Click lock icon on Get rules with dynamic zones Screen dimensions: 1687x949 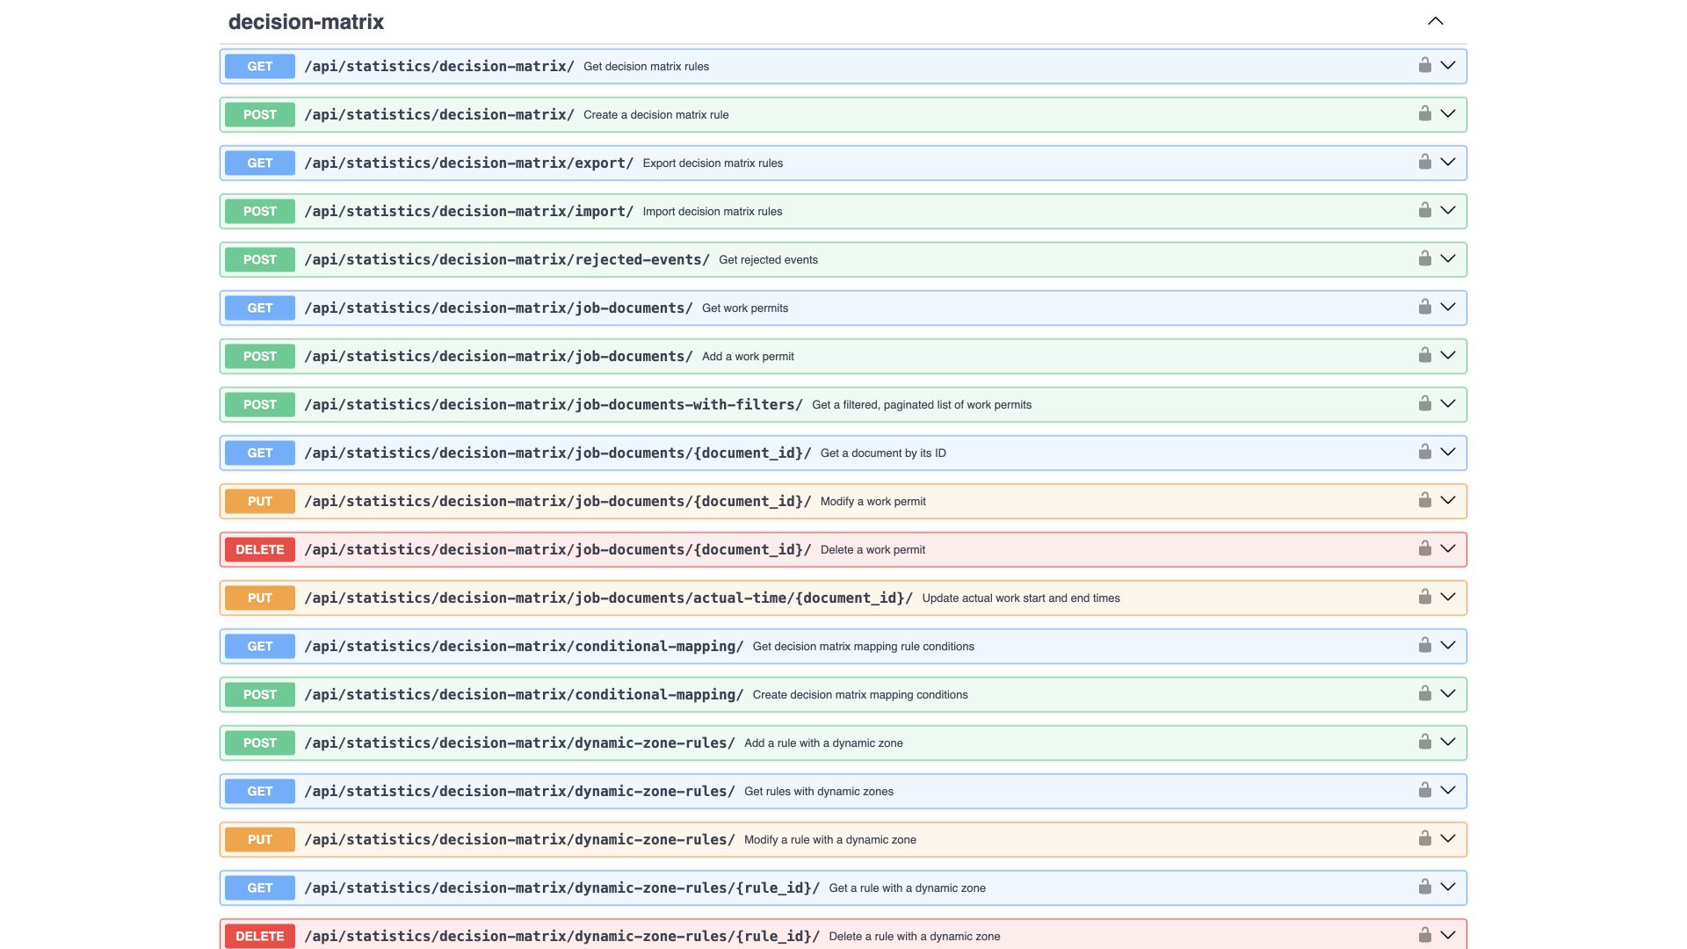pos(1424,790)
